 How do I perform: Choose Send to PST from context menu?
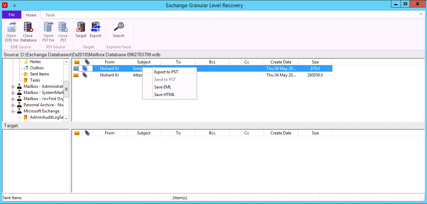point(165,80)
